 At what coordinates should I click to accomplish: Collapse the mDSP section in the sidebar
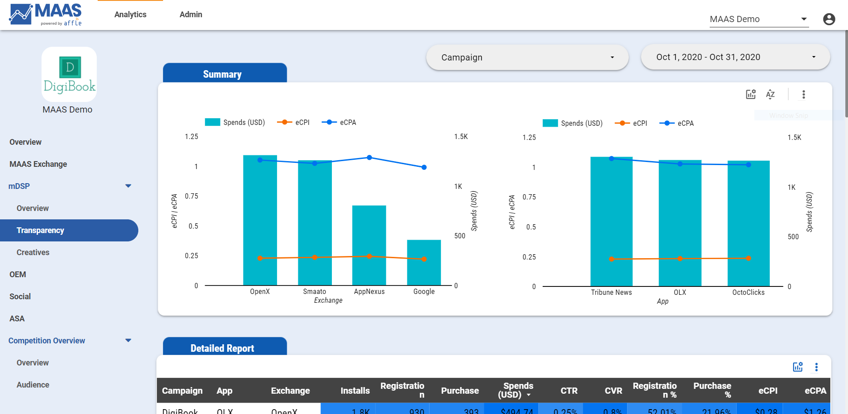[x=128, y=186]
